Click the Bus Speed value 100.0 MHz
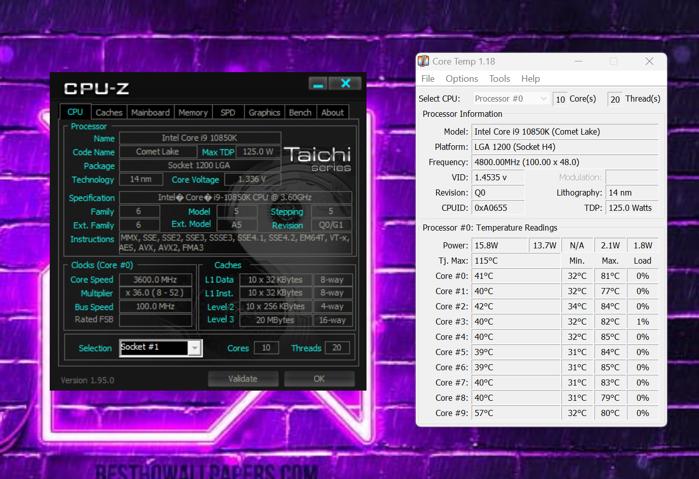Viewport: 699px width, 479px height. (155, 307)
